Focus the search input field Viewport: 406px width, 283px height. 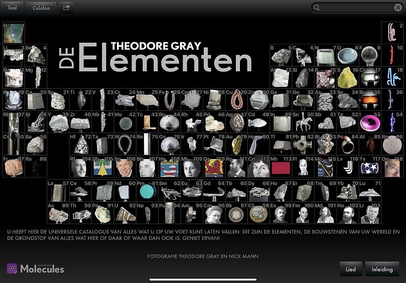point(357,8)
